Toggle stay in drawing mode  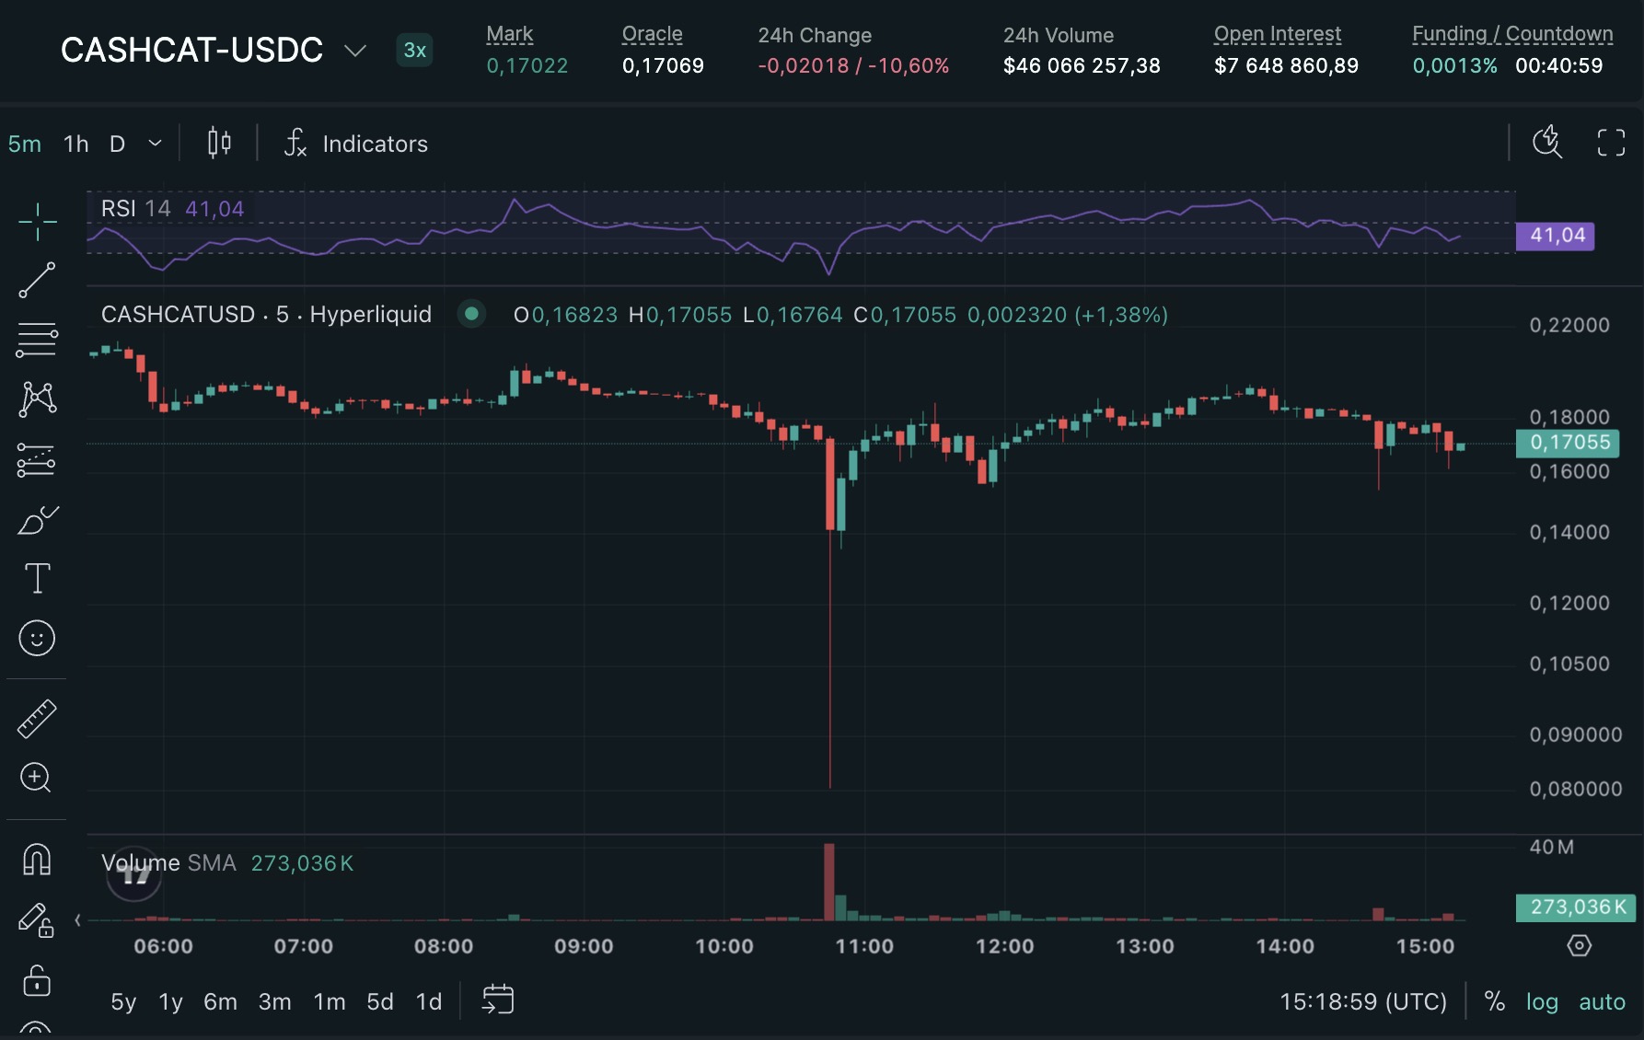pos(37,919)
